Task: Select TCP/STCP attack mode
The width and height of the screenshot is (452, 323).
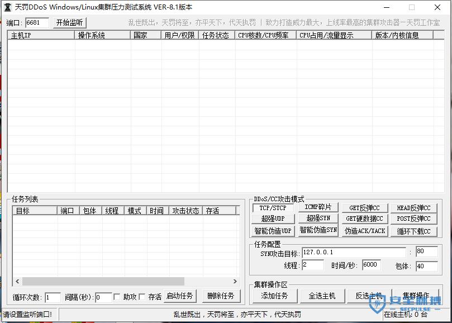Action: [x=274, y=207]
